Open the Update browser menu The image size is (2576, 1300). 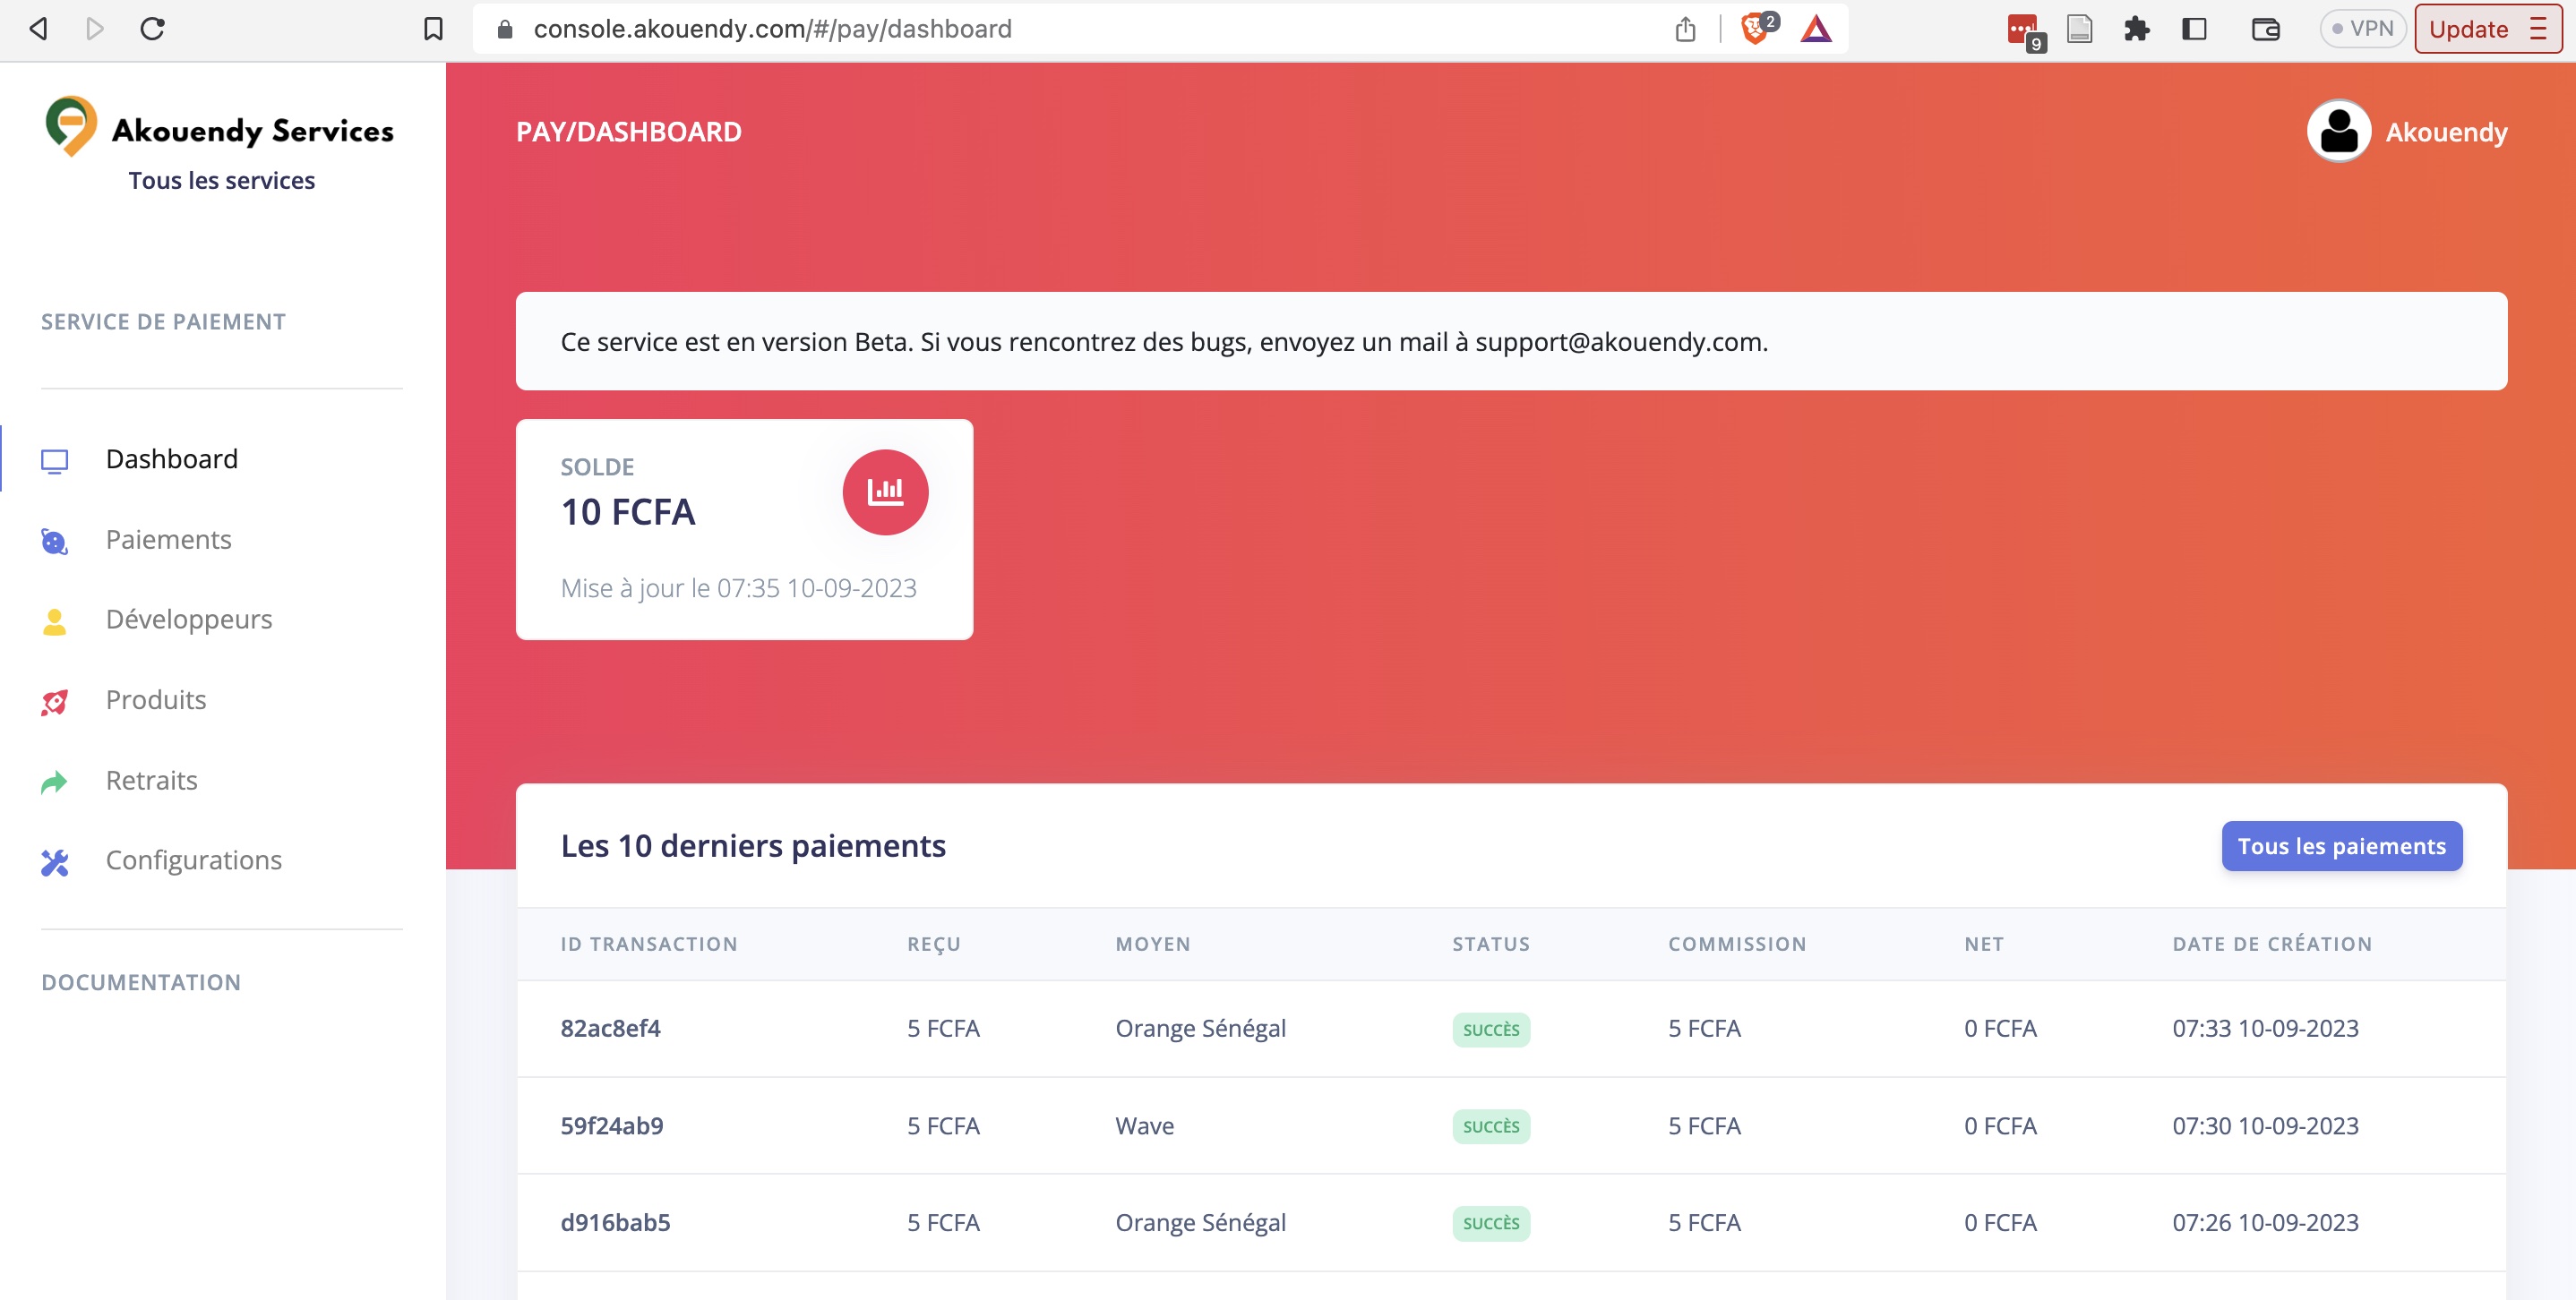2486,29
